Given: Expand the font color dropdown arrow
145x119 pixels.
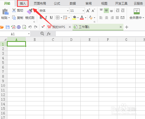Looking at the screenshot, I should (85, 18).
